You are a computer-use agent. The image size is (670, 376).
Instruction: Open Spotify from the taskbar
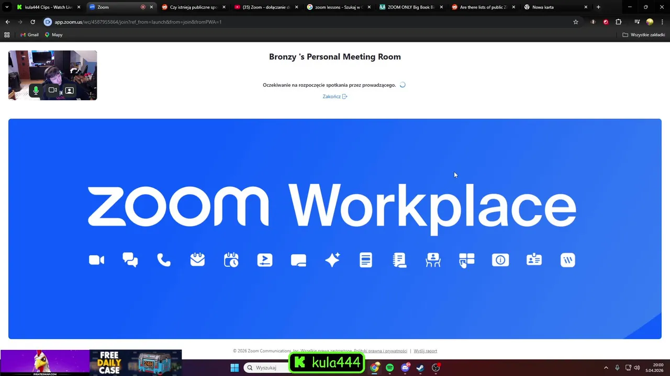pos(389,368)
